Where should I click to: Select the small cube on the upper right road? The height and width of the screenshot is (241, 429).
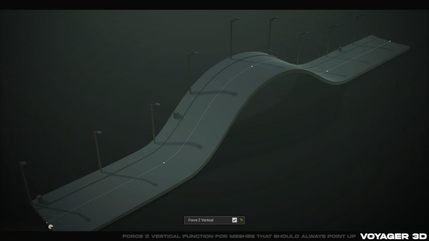click(340, 50)
